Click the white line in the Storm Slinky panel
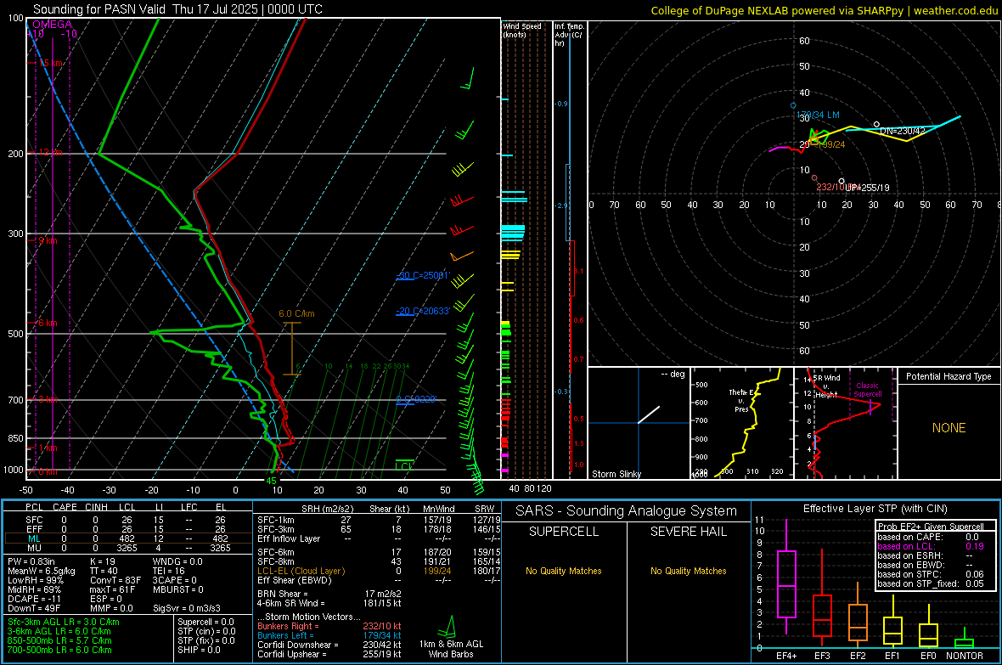This screenshot has height=665, width=1002. [x=649, y=414]
